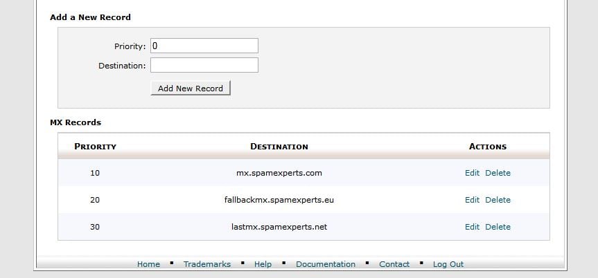Click the Actions column header
Image resolution: width=598 pixels, height=278 pixels.
click(488, 147)
